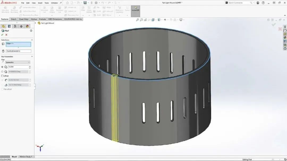Switch to the Sheet Metal tab
Image resolution: width=287 pixels, height=161 pixels.
click(23, 19)
